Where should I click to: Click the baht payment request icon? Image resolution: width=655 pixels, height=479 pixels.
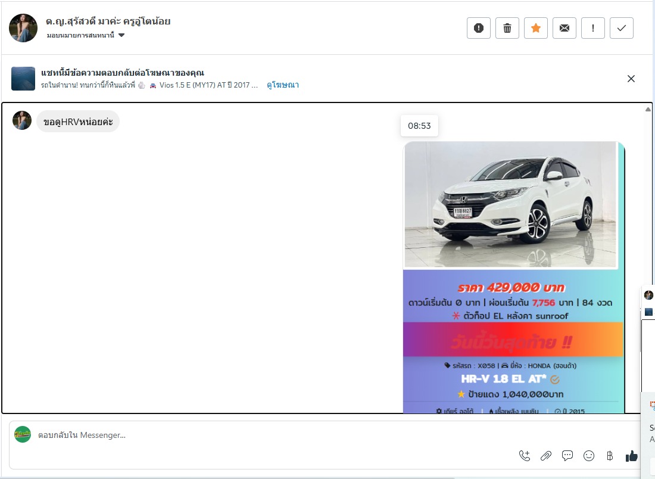(610, 456)
